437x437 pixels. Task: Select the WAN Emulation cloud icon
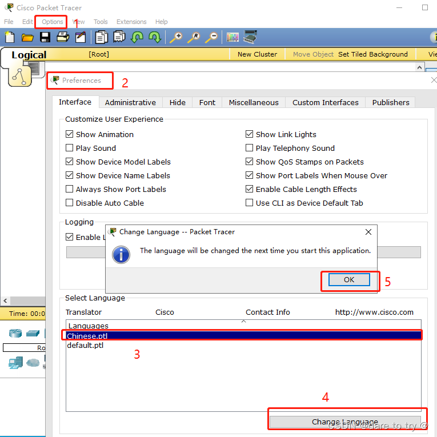click(33, 363)
